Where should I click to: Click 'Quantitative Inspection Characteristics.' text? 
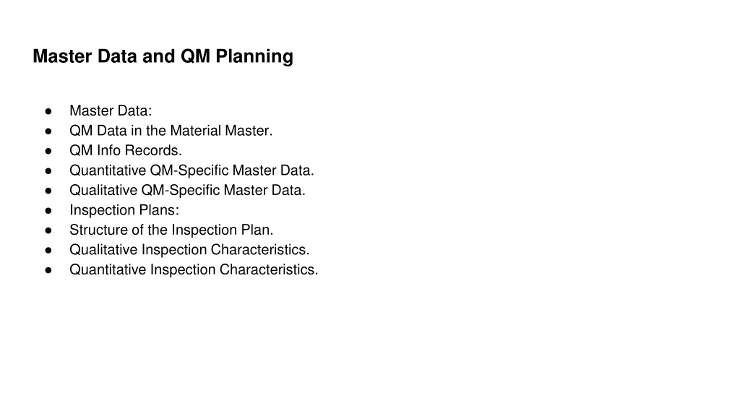tap(194, 269)
